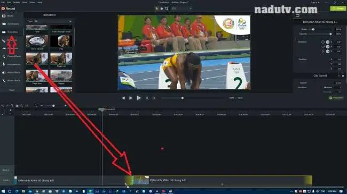The image size is (347, 194).
Task: Open the Share menu
Action: tap(33, 2)
